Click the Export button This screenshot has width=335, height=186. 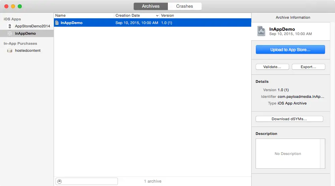(308, 67)
